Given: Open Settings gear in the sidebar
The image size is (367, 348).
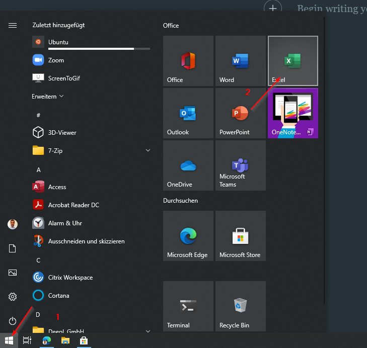Looking at the screenshot, I should (x=13, y=297).
